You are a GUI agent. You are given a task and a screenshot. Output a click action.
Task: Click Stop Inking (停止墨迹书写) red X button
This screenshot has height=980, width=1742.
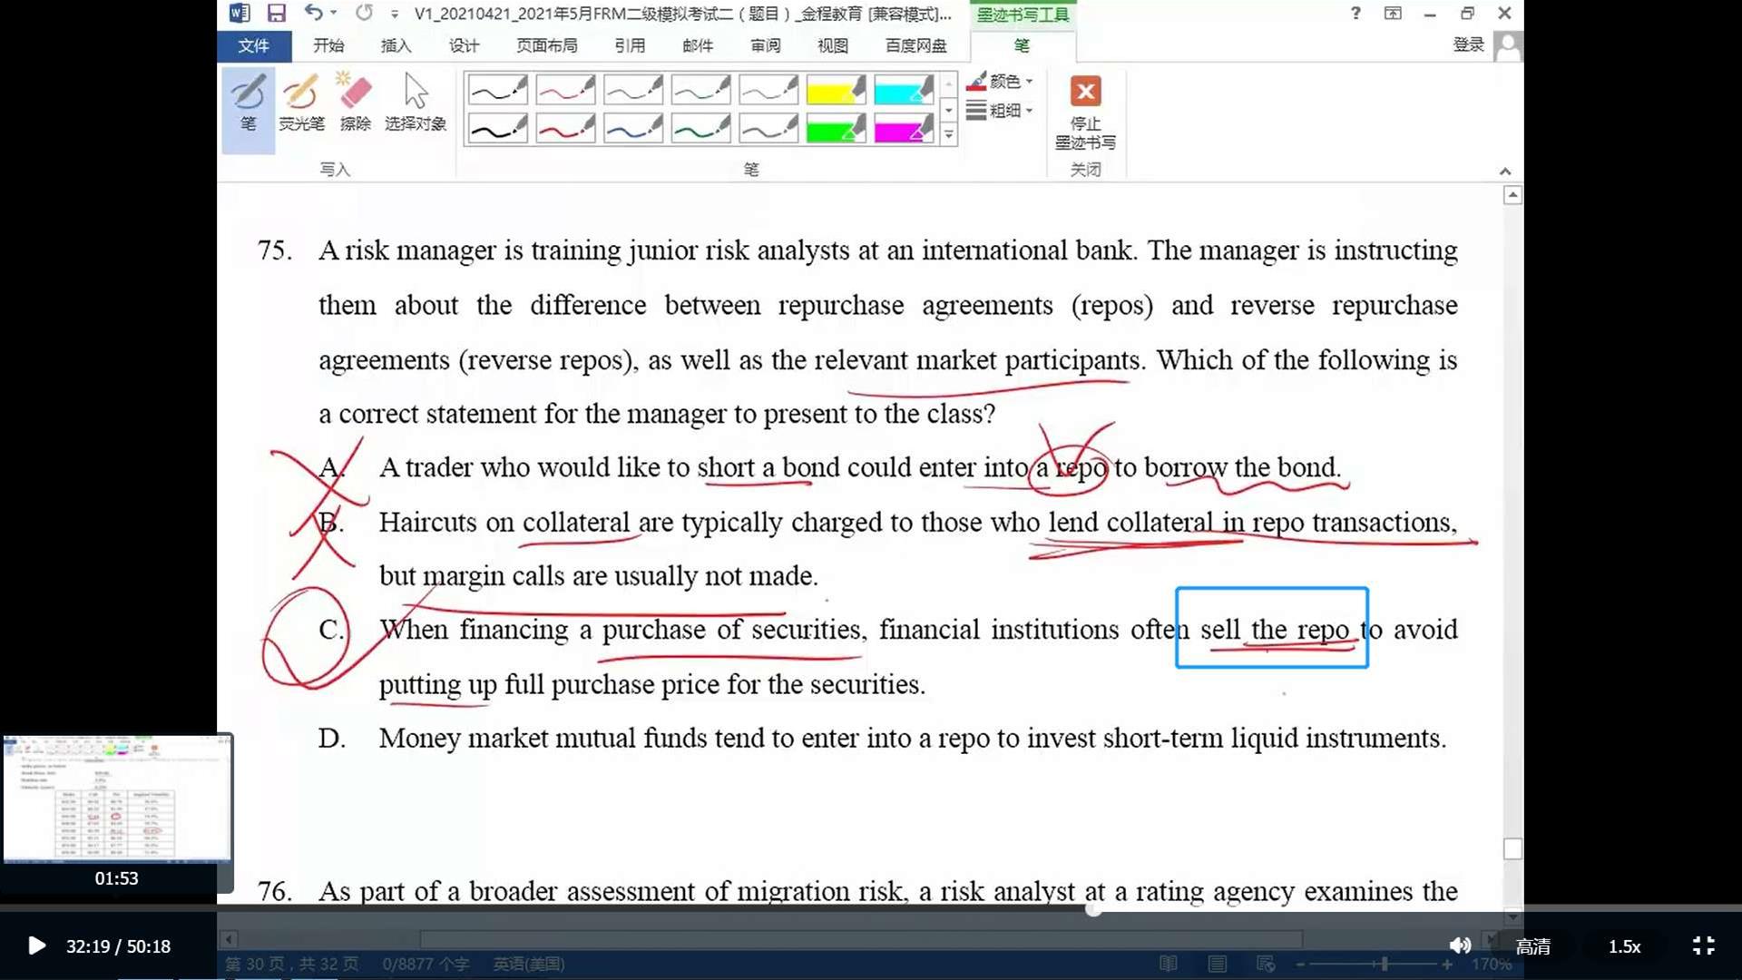coord(1085,112)
